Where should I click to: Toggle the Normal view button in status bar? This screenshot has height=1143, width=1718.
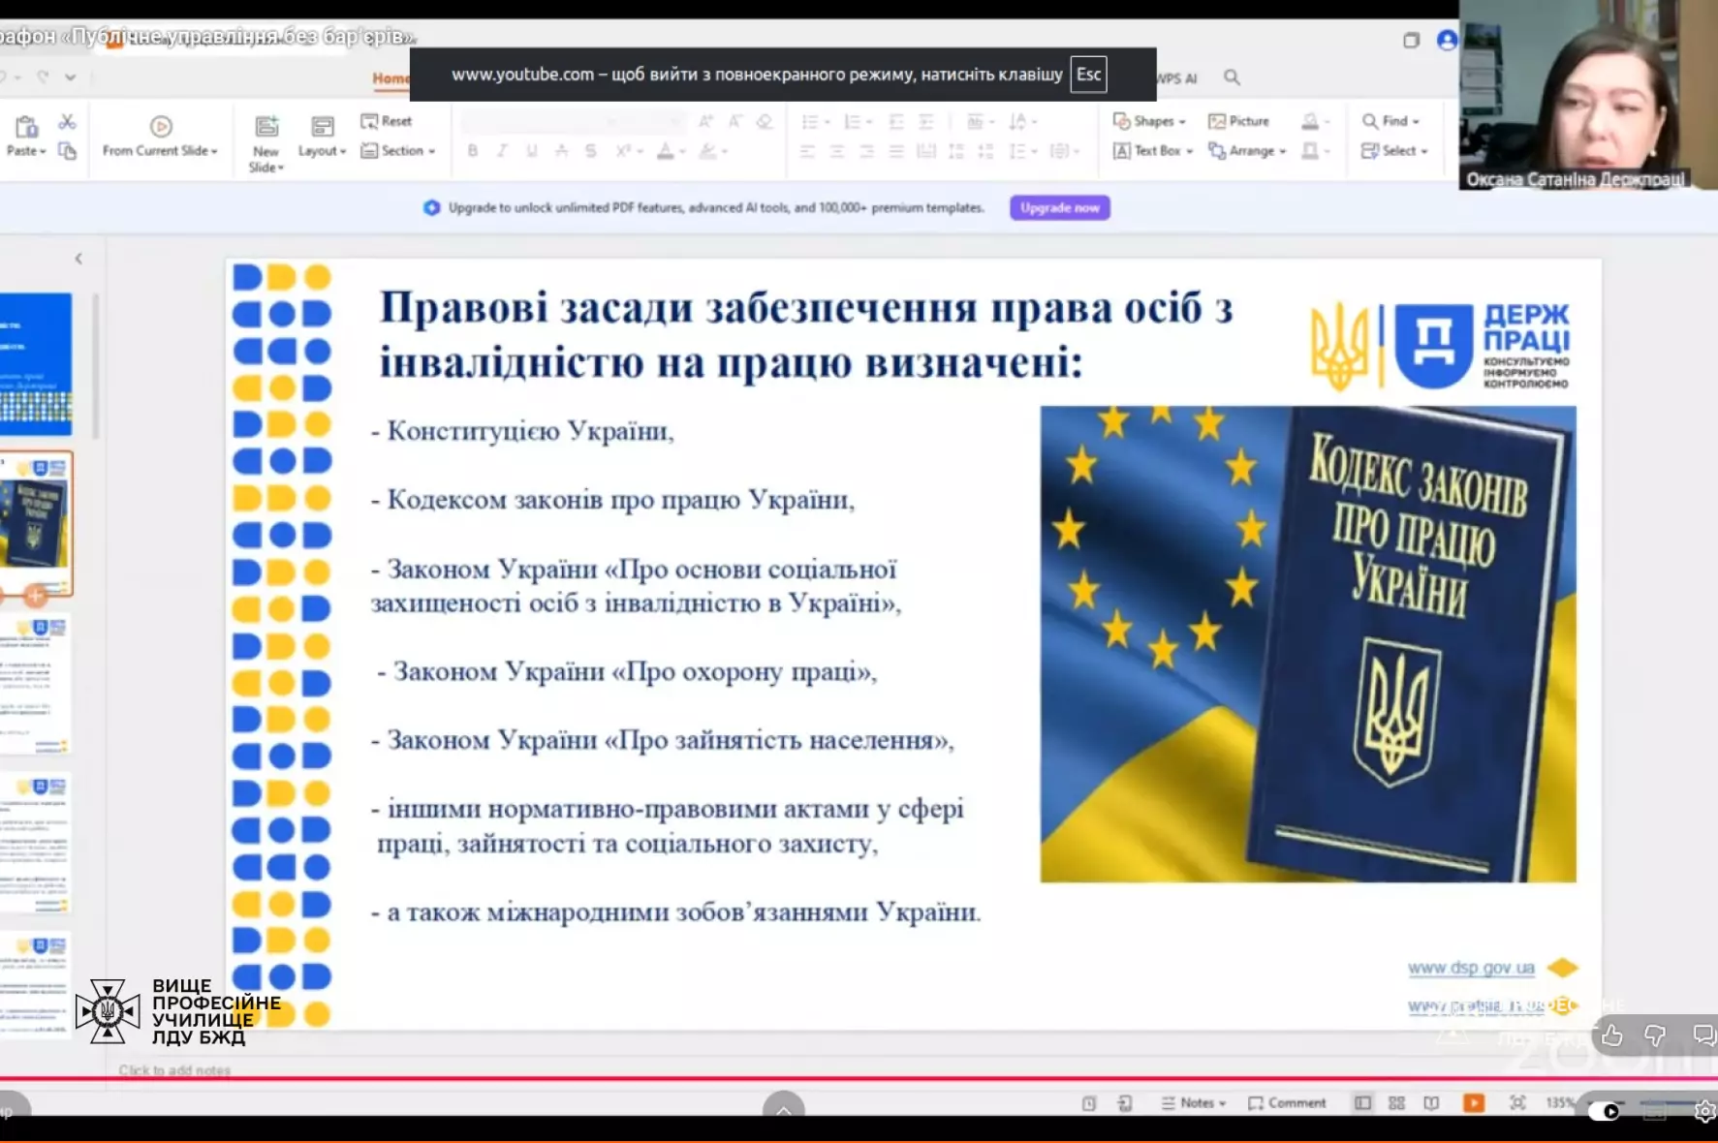pos(1362,1103)
